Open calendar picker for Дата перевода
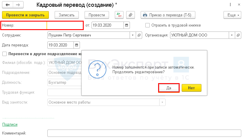243x138 pixels. click(77, 45)
